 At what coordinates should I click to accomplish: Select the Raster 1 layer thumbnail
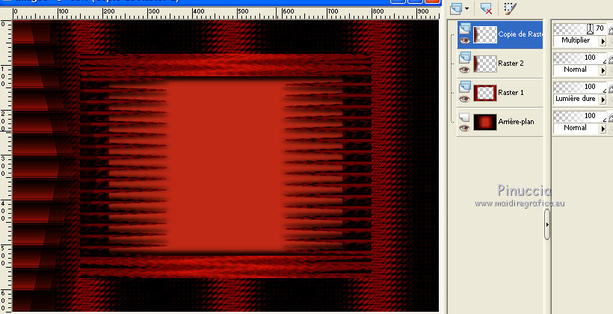coord(485,93)
